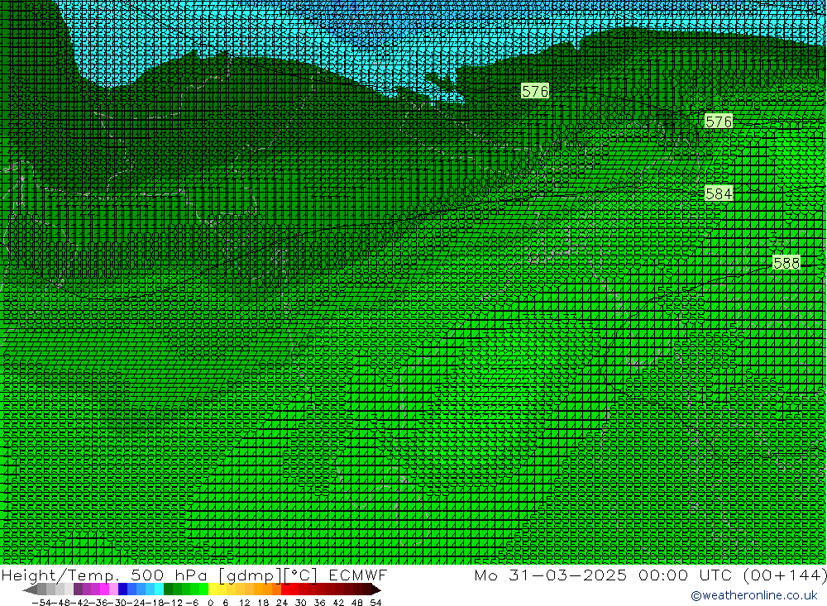827x606 pixels.
Task: Click the legend value 48
Action: [x=357, y=603]
